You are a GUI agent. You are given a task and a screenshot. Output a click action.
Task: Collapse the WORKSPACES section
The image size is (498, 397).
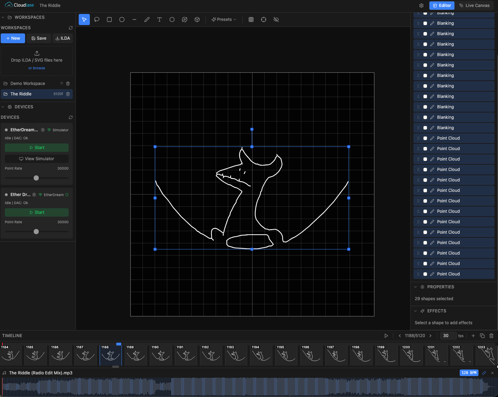[3, 17]
